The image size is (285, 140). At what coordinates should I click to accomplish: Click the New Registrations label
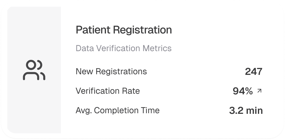(111, 72)
